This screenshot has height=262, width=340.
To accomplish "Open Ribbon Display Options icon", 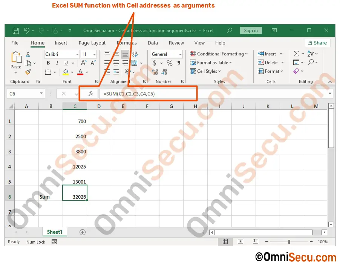I will click(x=274, y=31).
